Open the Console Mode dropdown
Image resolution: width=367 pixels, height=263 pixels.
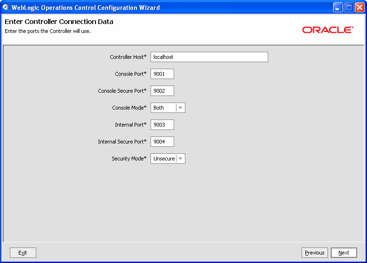click(168, 108)
